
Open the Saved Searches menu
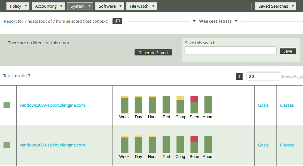point(273,6)
